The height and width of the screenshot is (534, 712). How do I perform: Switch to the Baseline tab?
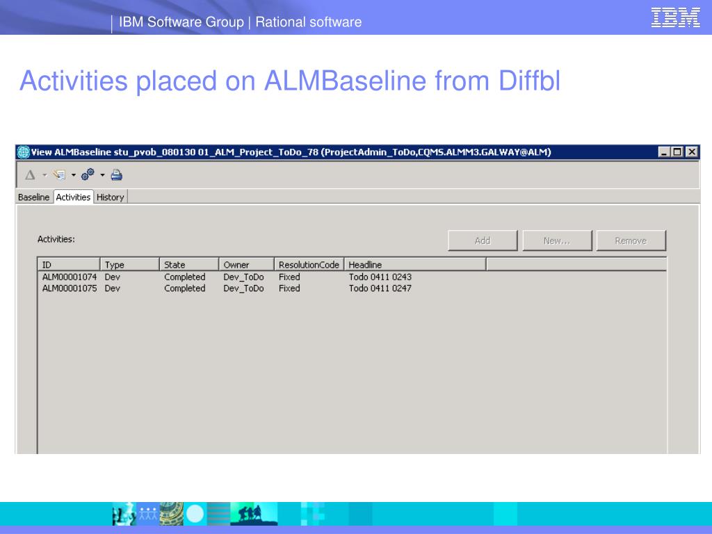click(x=33, y=197)
